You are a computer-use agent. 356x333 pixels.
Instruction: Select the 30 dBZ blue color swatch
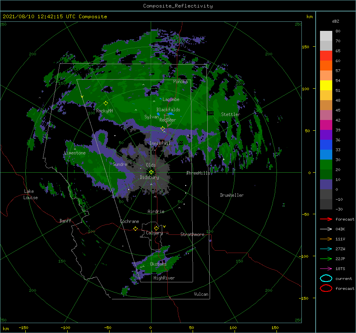[326, 155]
